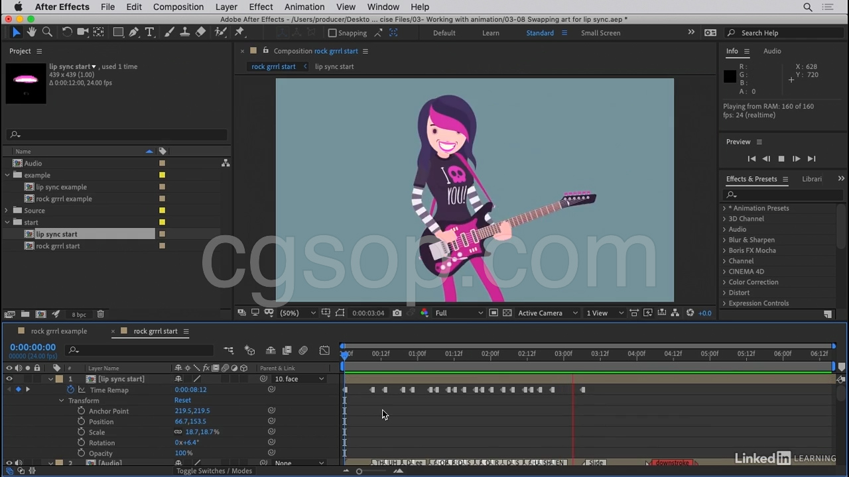This screenshot has width=849, height=477.
Task: Open the Composition menu
Action: 178,7
